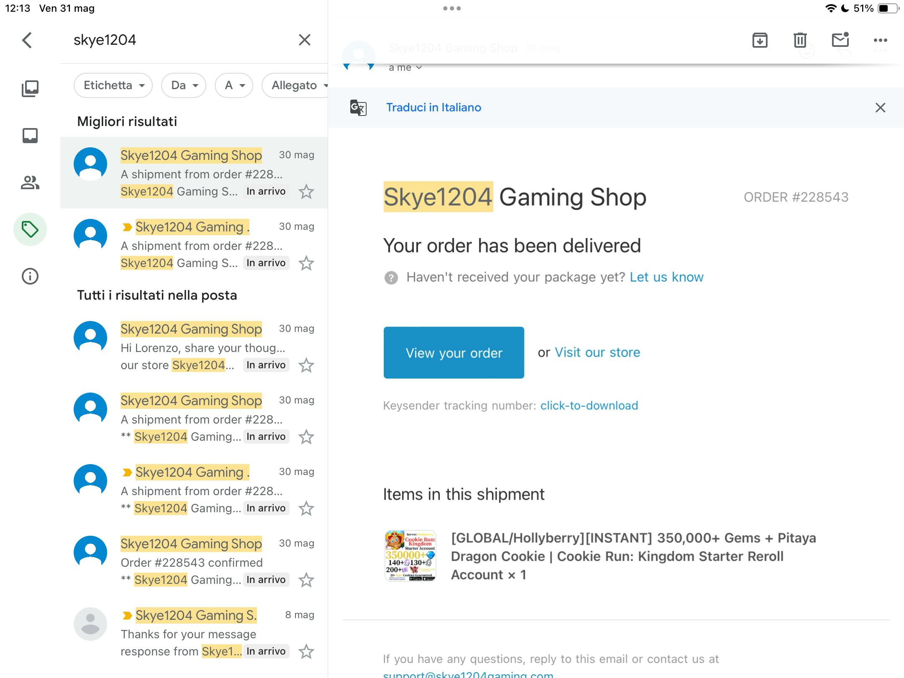
Task: Open the 'Hi Lorenzo, share your thoughts' email
Action: coord(203,347)
